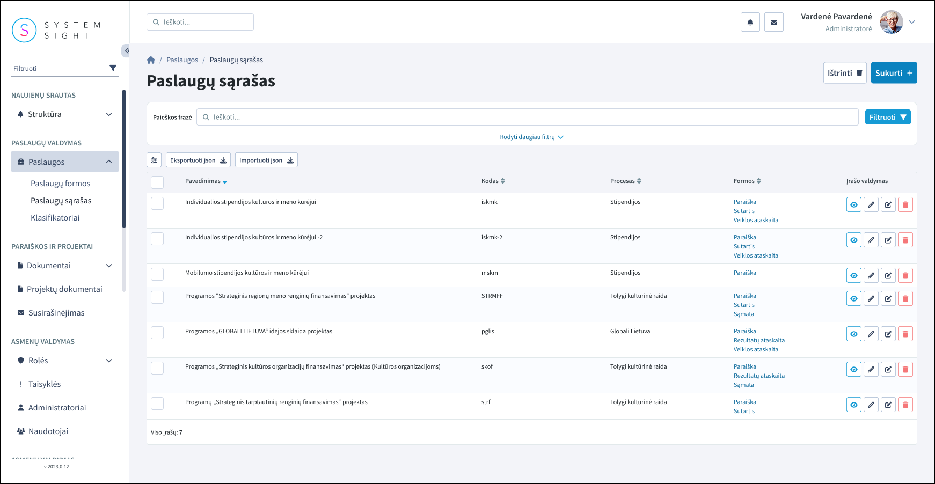This screenshot has height=484, width=935.
Task: Collapse the Paslaugos sidebar section
Action: tap(65, 162)
